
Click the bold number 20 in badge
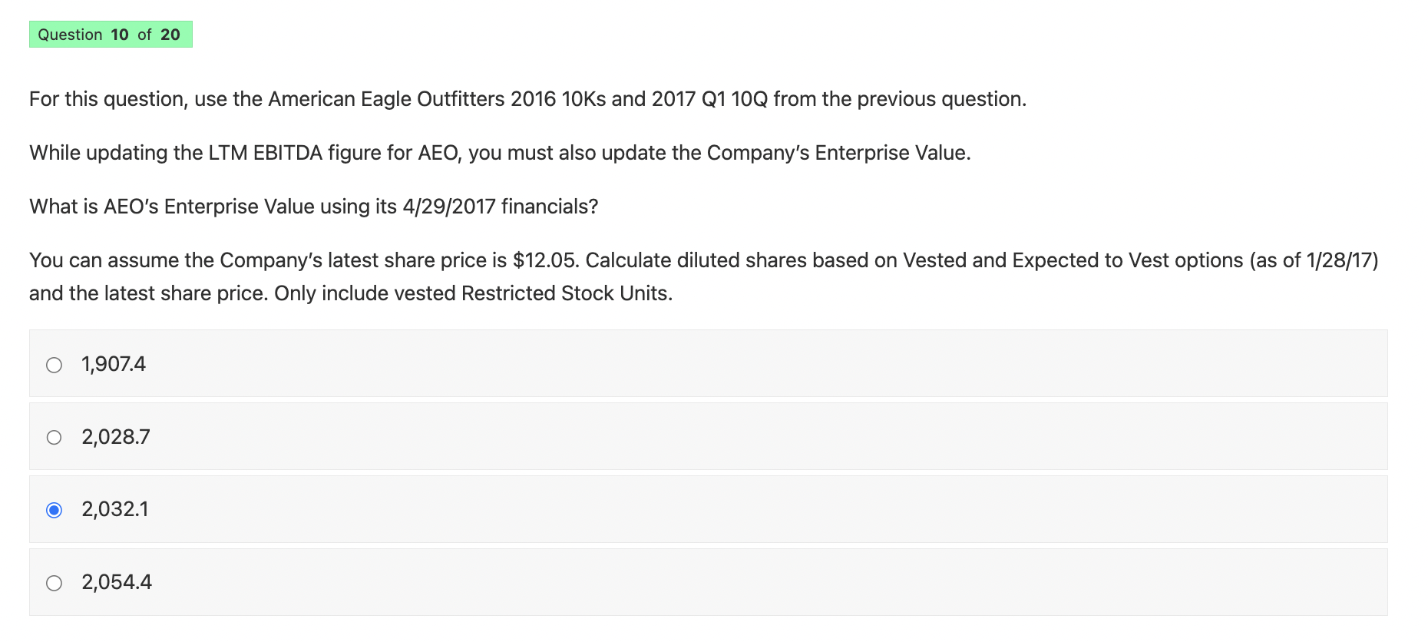tap(170, 35)
